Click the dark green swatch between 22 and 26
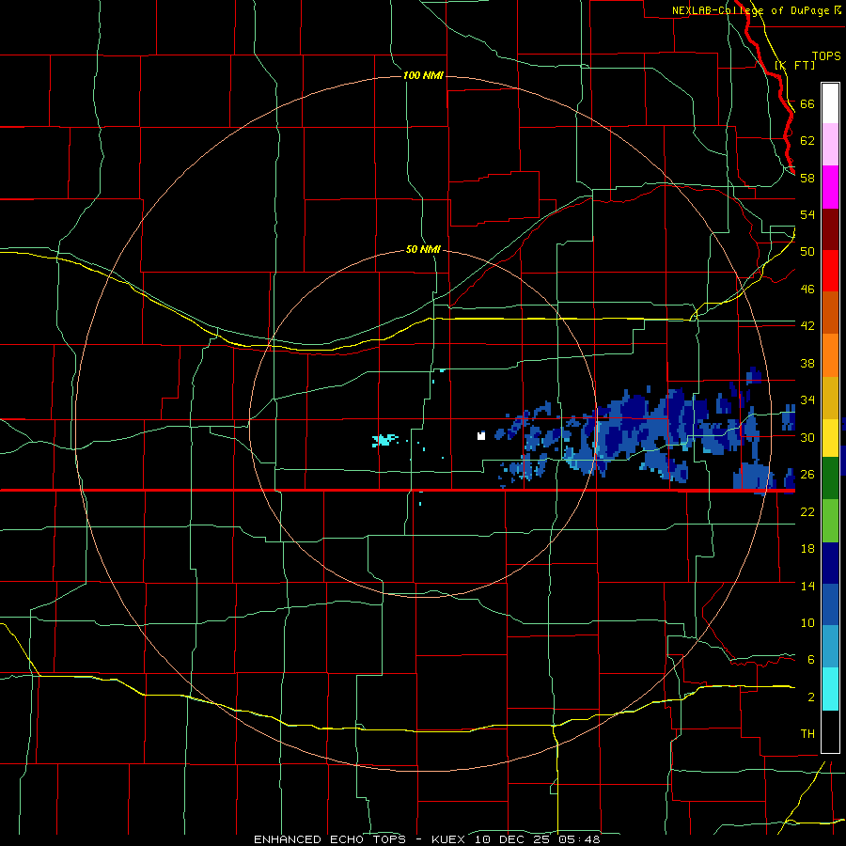Screen dimensions: 846x846 [830, 478]
